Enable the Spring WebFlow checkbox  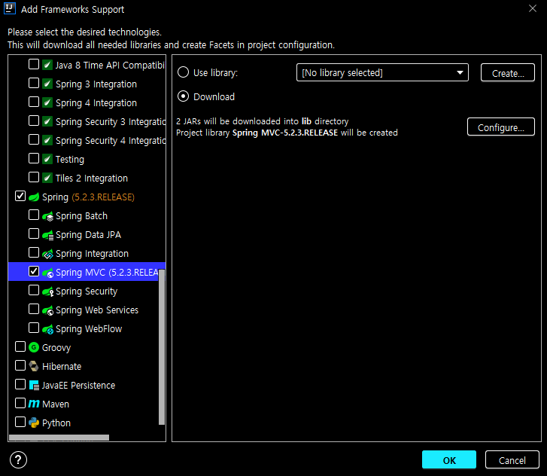click(34, 328)
